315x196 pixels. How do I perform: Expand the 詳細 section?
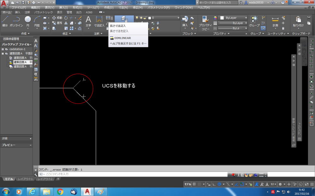point(31,138)
